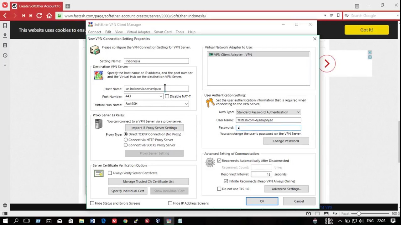Toggle reader view icon in address bar
This screenshot has height=225, width=401.
[x=331, y=16]
